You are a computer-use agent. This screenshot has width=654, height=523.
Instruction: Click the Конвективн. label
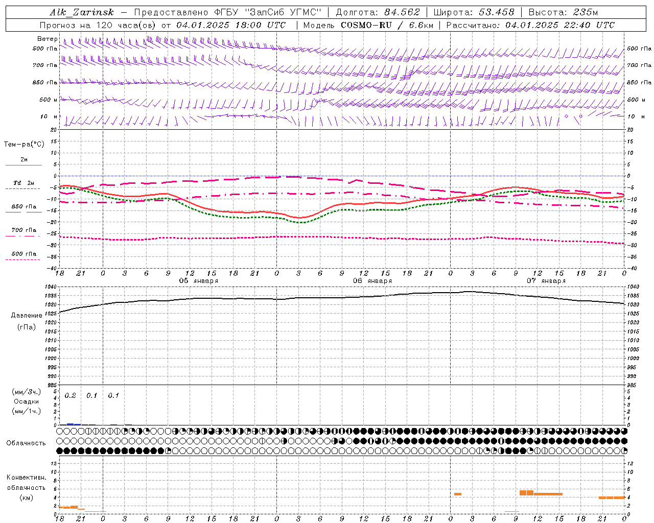(27, 478)
